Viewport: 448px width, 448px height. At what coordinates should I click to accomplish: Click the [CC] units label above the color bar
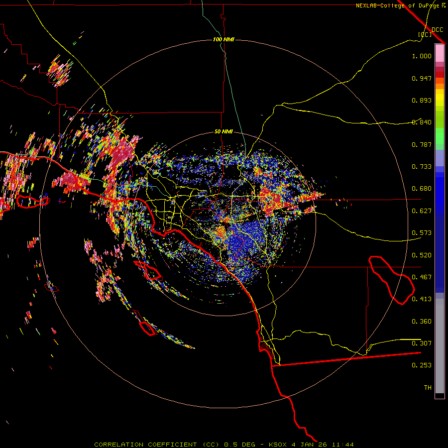[x=425, y=34]
